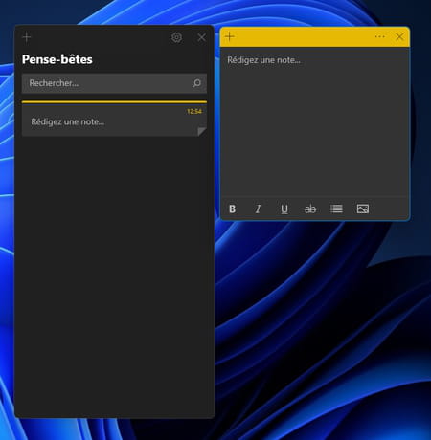The height and width of the screenshot is (440, 431).
Task: Open the three-dot menu on the yellow note
Action: point(379,36)
